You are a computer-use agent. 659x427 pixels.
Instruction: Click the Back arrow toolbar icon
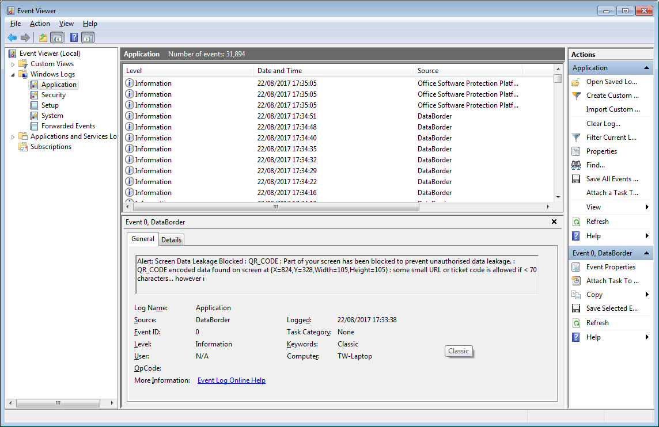tap(12, 37)
